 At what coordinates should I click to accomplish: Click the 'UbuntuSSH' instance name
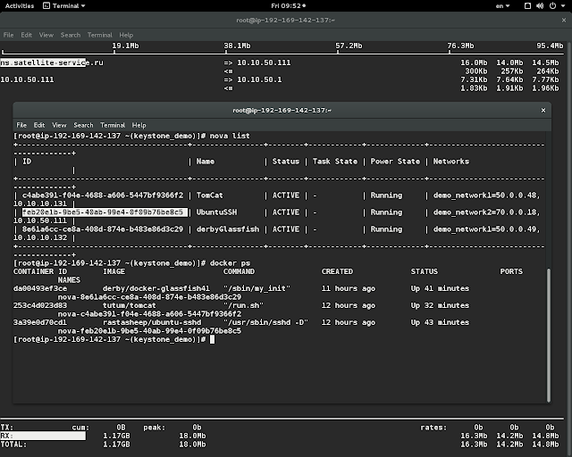click(216, 212)
